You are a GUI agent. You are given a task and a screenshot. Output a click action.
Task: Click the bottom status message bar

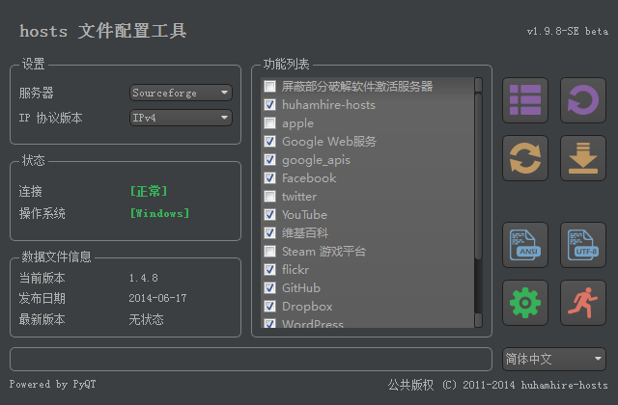251,359
